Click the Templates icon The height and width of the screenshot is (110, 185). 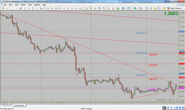[128, 8]
